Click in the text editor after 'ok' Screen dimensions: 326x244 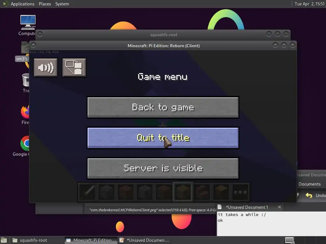[x=224, y=220]
